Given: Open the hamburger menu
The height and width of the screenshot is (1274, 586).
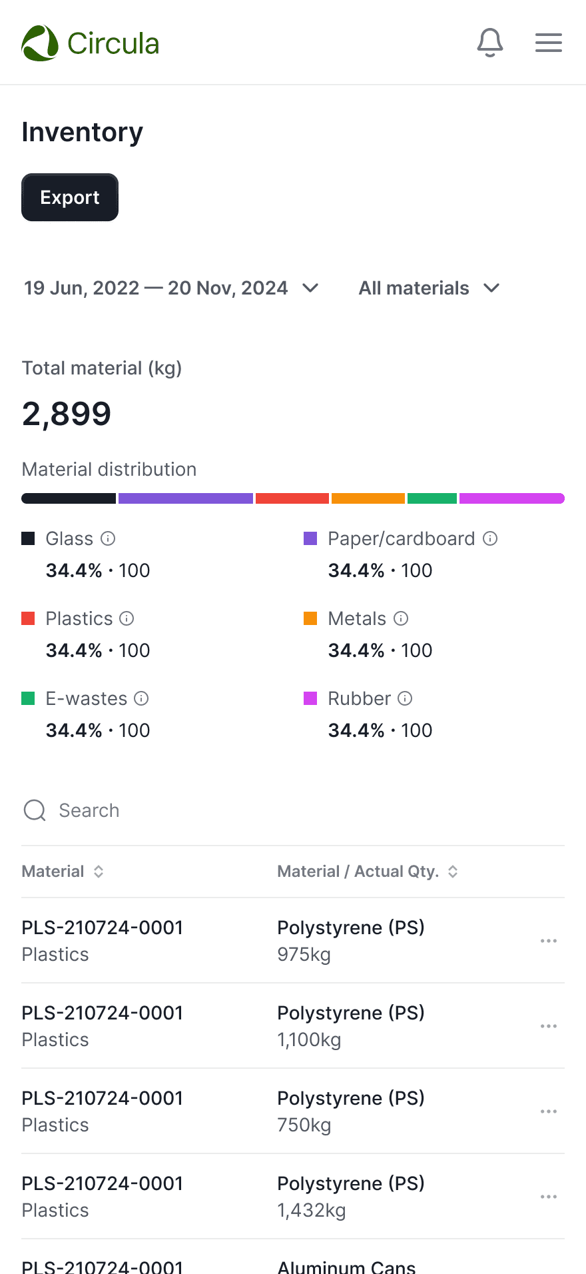Looking at the screenshot, I should [549, 43].
